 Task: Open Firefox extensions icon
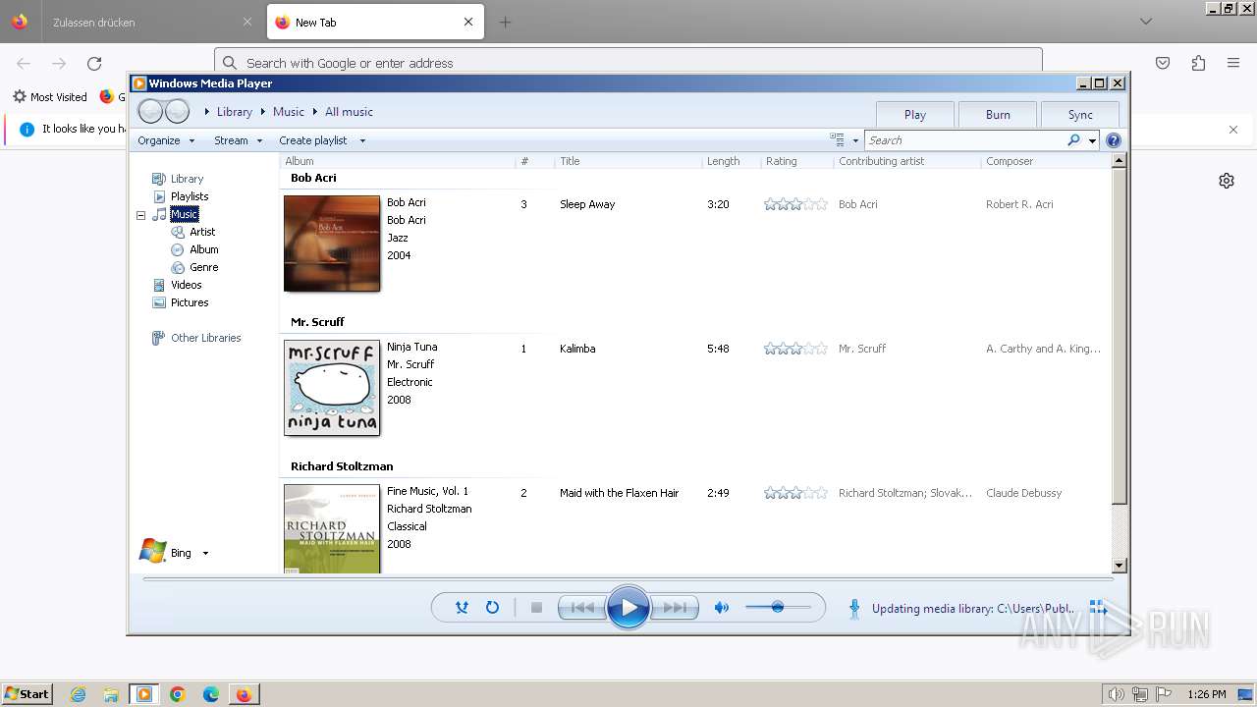click(1198, 63)
